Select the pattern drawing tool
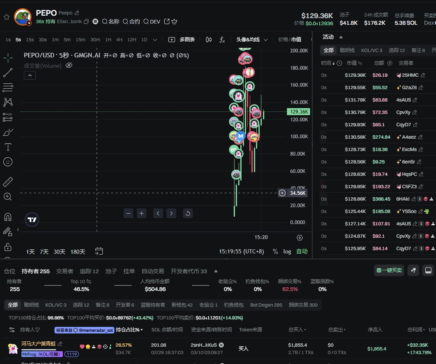 [x=8, y=102]
